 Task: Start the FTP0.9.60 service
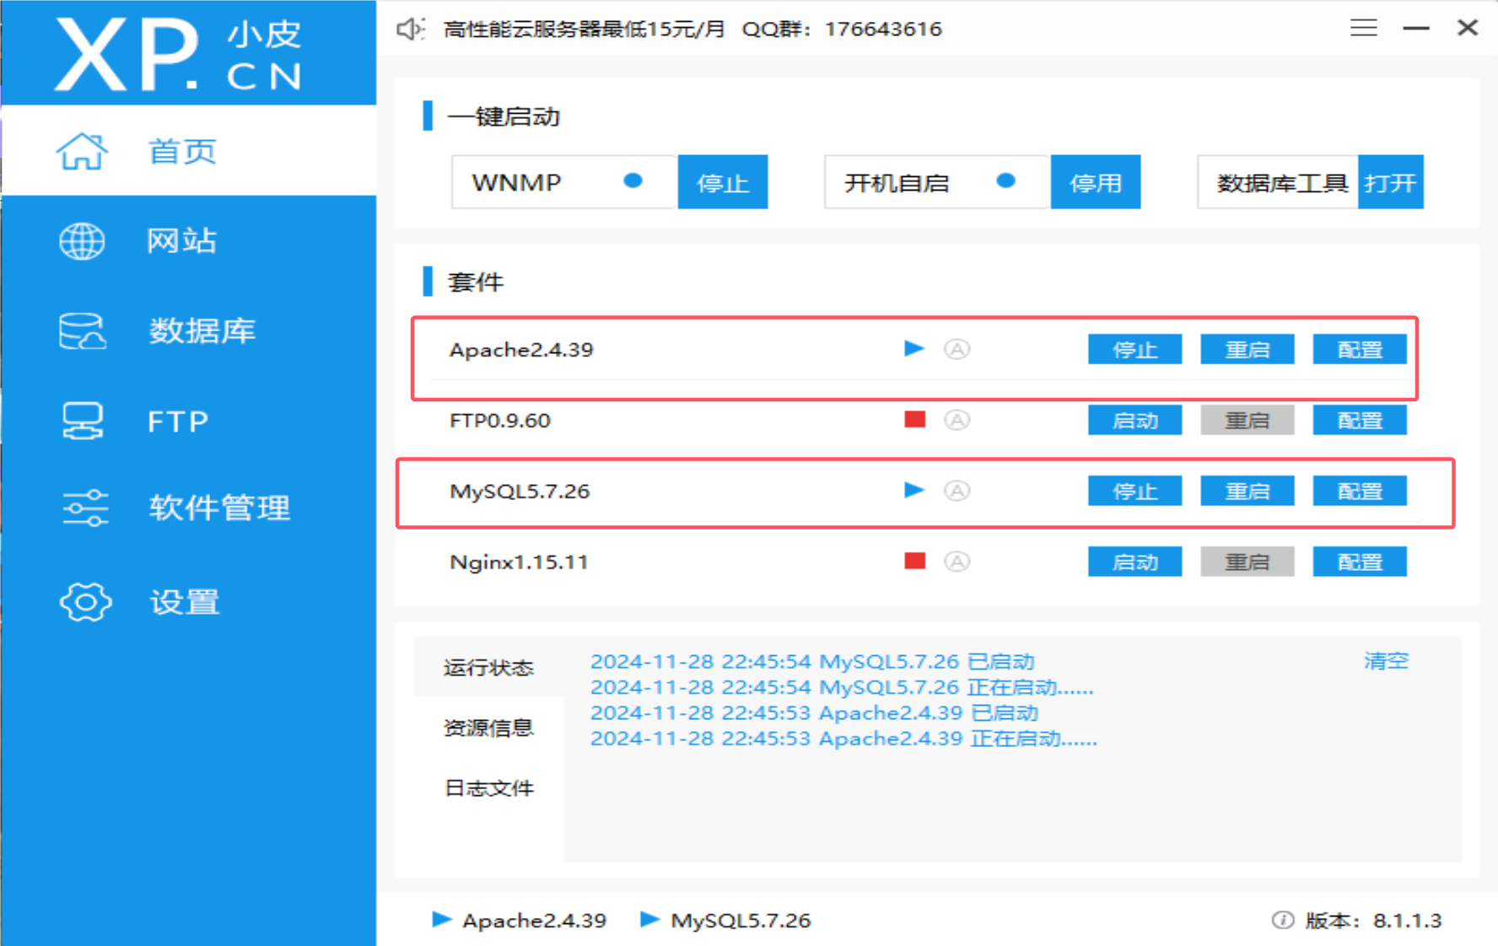point(1134,419)
